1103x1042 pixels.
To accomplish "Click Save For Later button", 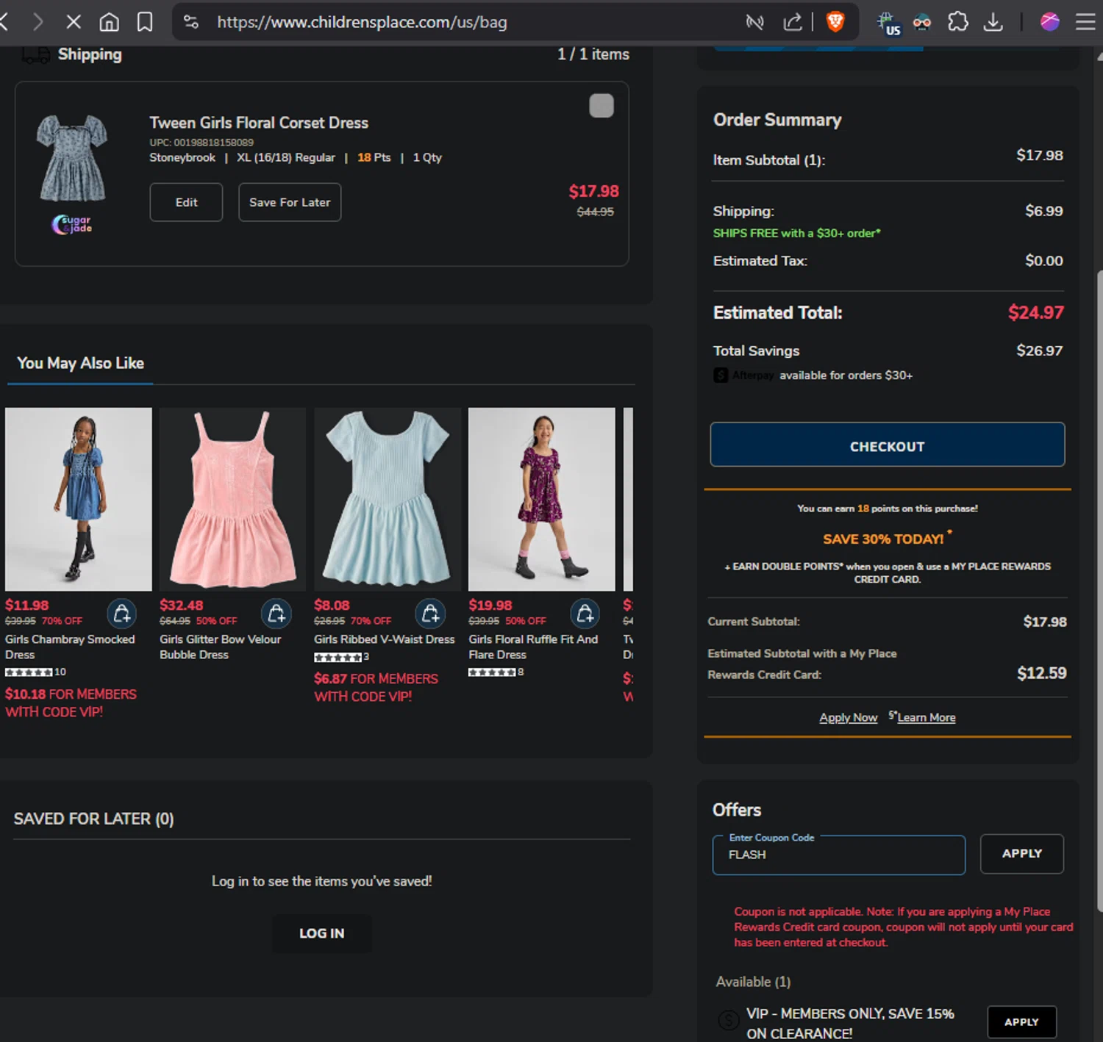I will point(290,202).
